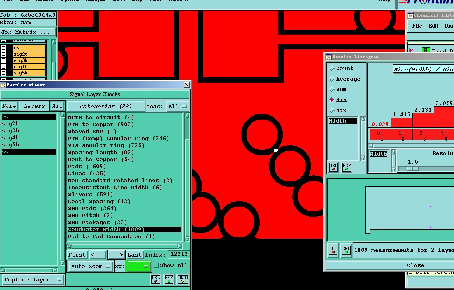Select VIA Annular ring (725) category
This screenshot has width=454, height=290.
tap(124, 146)
